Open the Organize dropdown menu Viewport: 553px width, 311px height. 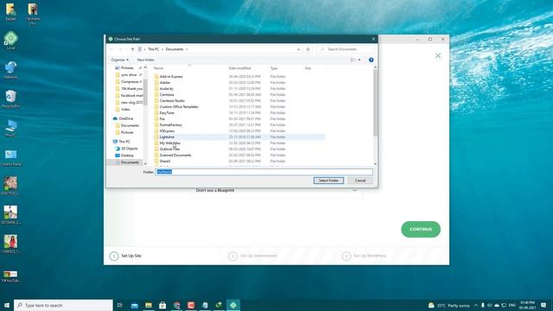(x=119, y=60)
